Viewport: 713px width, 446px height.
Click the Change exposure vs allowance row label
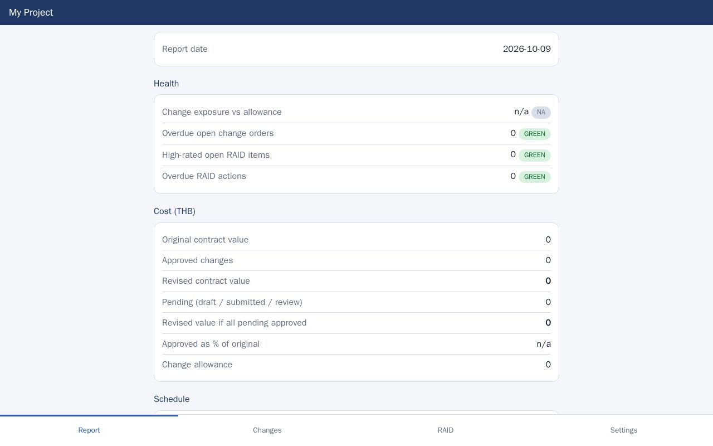click(x=222, y=112)
